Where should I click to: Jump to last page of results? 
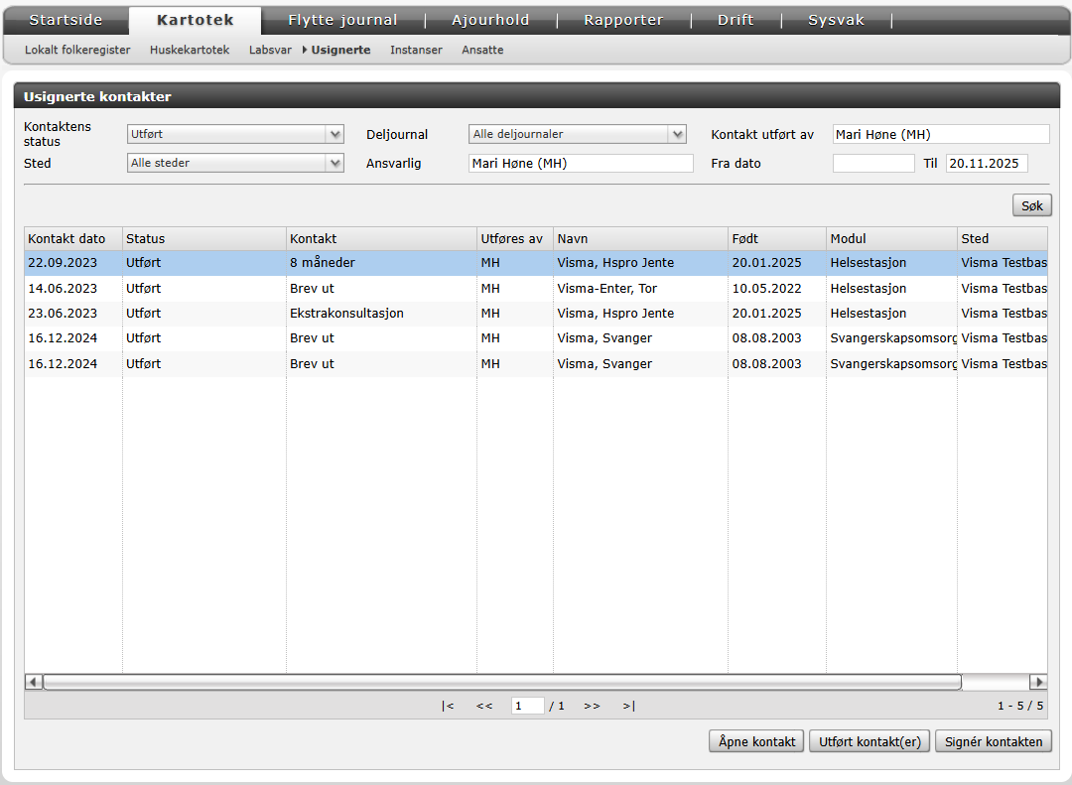[628, 706]
